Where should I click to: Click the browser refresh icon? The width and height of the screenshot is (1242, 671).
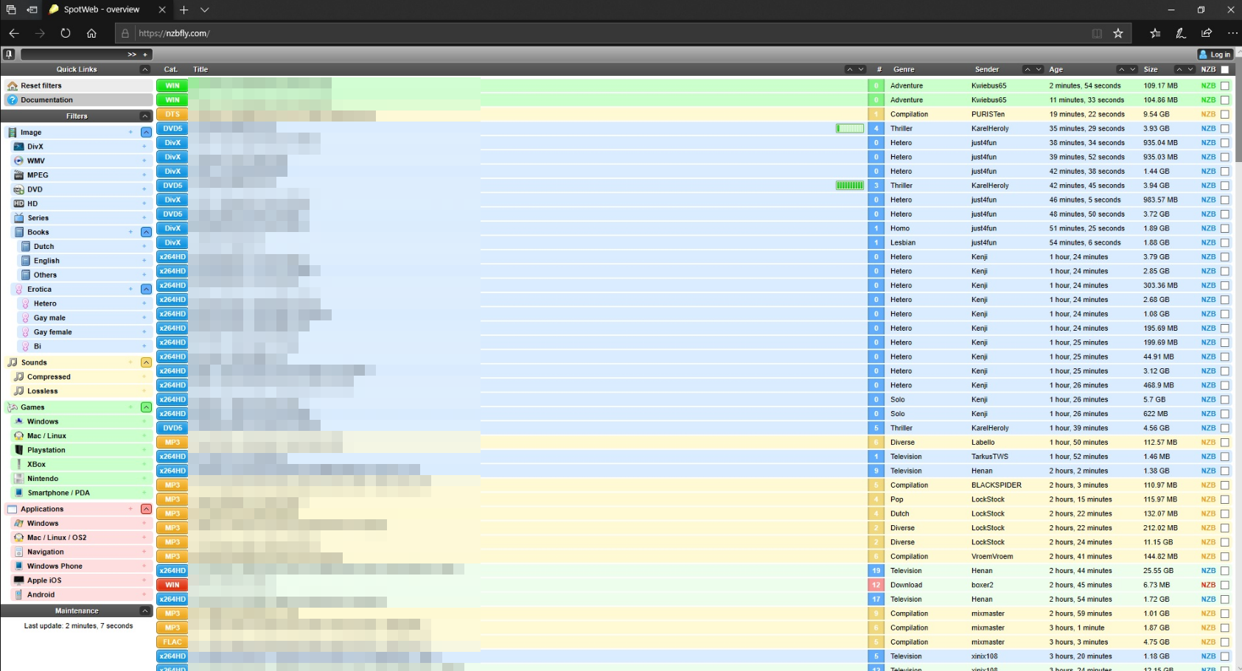66,33
